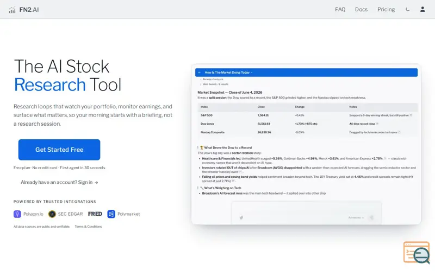This screenshot has width=435, height=271.
Task: Expand the How Is The Market Doing Today dropdown
Action: pyautogui.click(x=228, y=73)
